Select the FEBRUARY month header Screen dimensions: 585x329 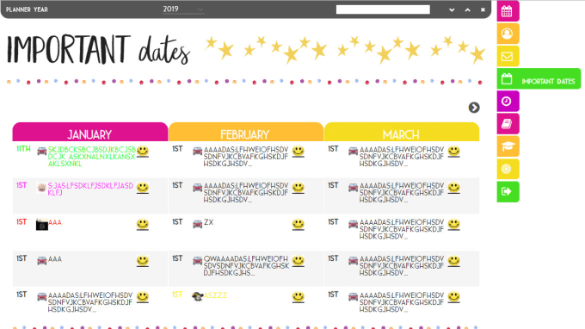(245, 132)
